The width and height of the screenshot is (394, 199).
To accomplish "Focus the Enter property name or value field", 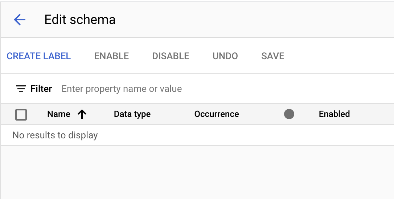I will pyautogui.click(x=181, y=89).
